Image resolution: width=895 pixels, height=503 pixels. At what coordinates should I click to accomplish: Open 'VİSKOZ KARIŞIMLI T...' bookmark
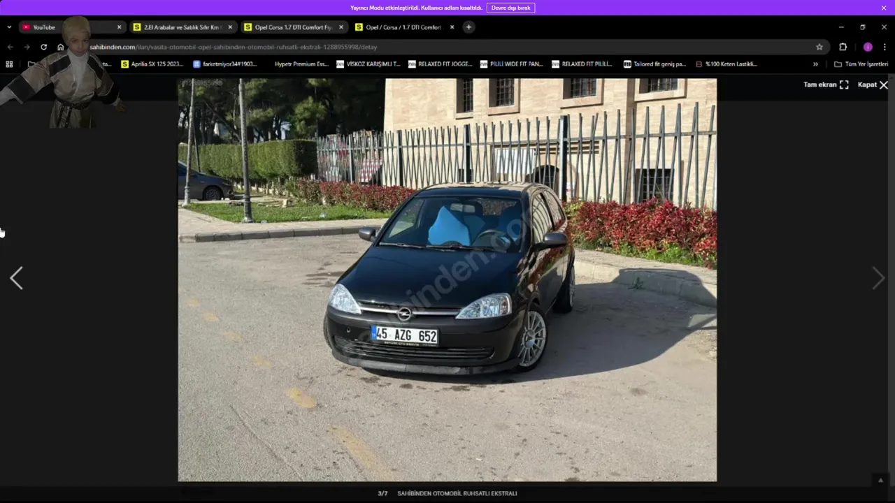click(368, 64)
